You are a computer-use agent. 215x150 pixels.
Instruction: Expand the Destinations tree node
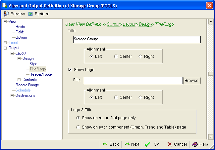click(x=12, y=95)
